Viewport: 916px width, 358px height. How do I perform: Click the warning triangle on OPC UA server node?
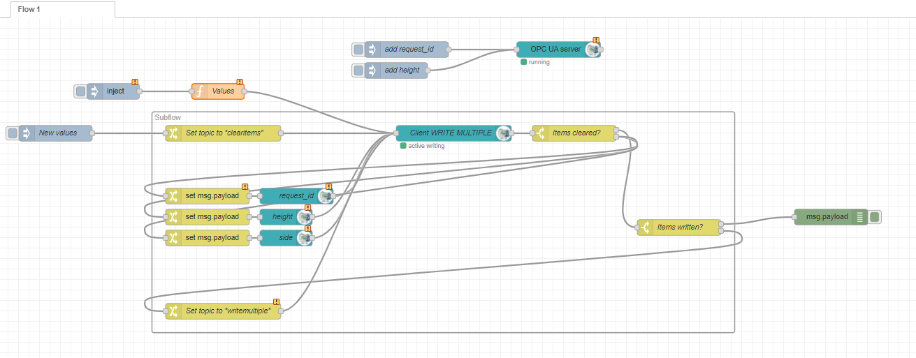tap(596, 40)
